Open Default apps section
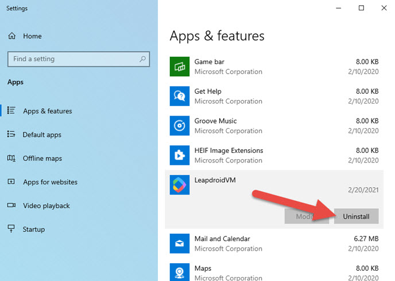Viewport: 395px width, 281px height. [x=42, y=135]
